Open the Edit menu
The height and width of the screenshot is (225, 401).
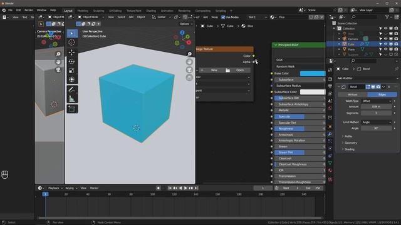(x=18, y=10)
